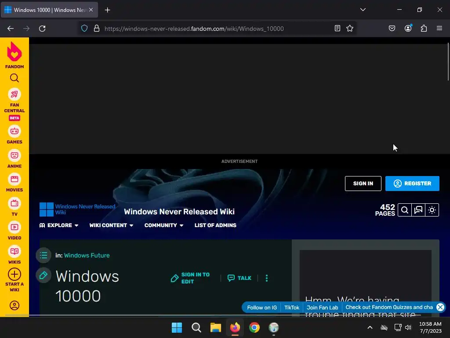Click the Sign In button
This screenshot has height=338, width=450.
363,184
